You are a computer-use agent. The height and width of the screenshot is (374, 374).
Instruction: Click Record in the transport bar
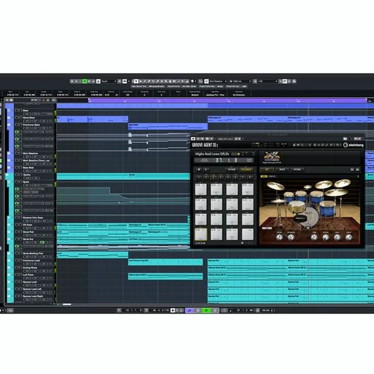click(x=215, y=310)
